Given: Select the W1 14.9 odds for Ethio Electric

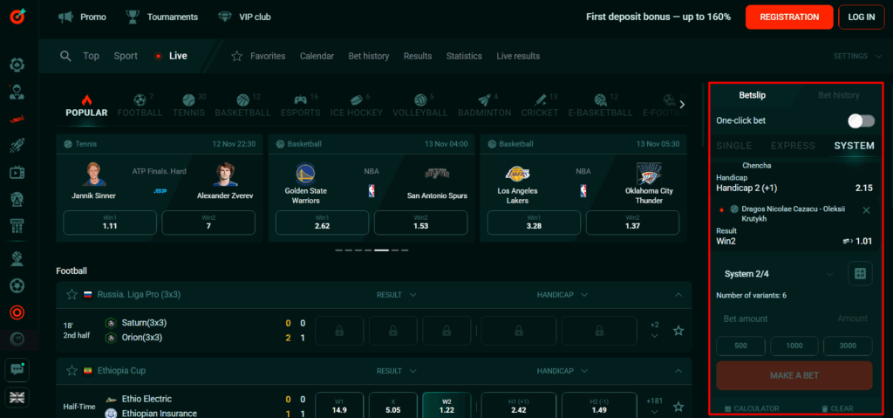Looking at the screenshot, I should click(x=340, y=406).
